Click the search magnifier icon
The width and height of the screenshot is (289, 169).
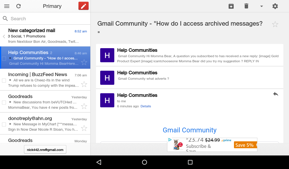6,19
